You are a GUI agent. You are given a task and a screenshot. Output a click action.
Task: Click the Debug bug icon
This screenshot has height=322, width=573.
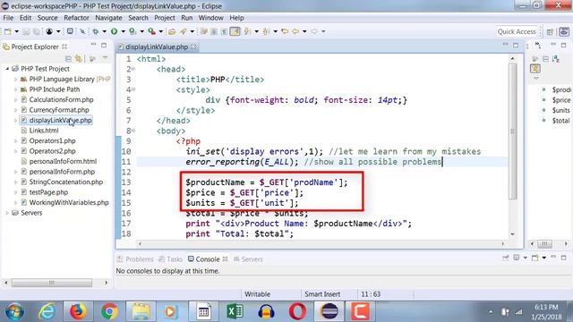(x=96, y=32)
